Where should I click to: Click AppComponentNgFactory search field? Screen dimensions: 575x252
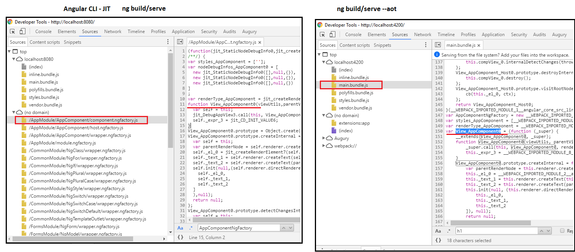pos(239,228)
